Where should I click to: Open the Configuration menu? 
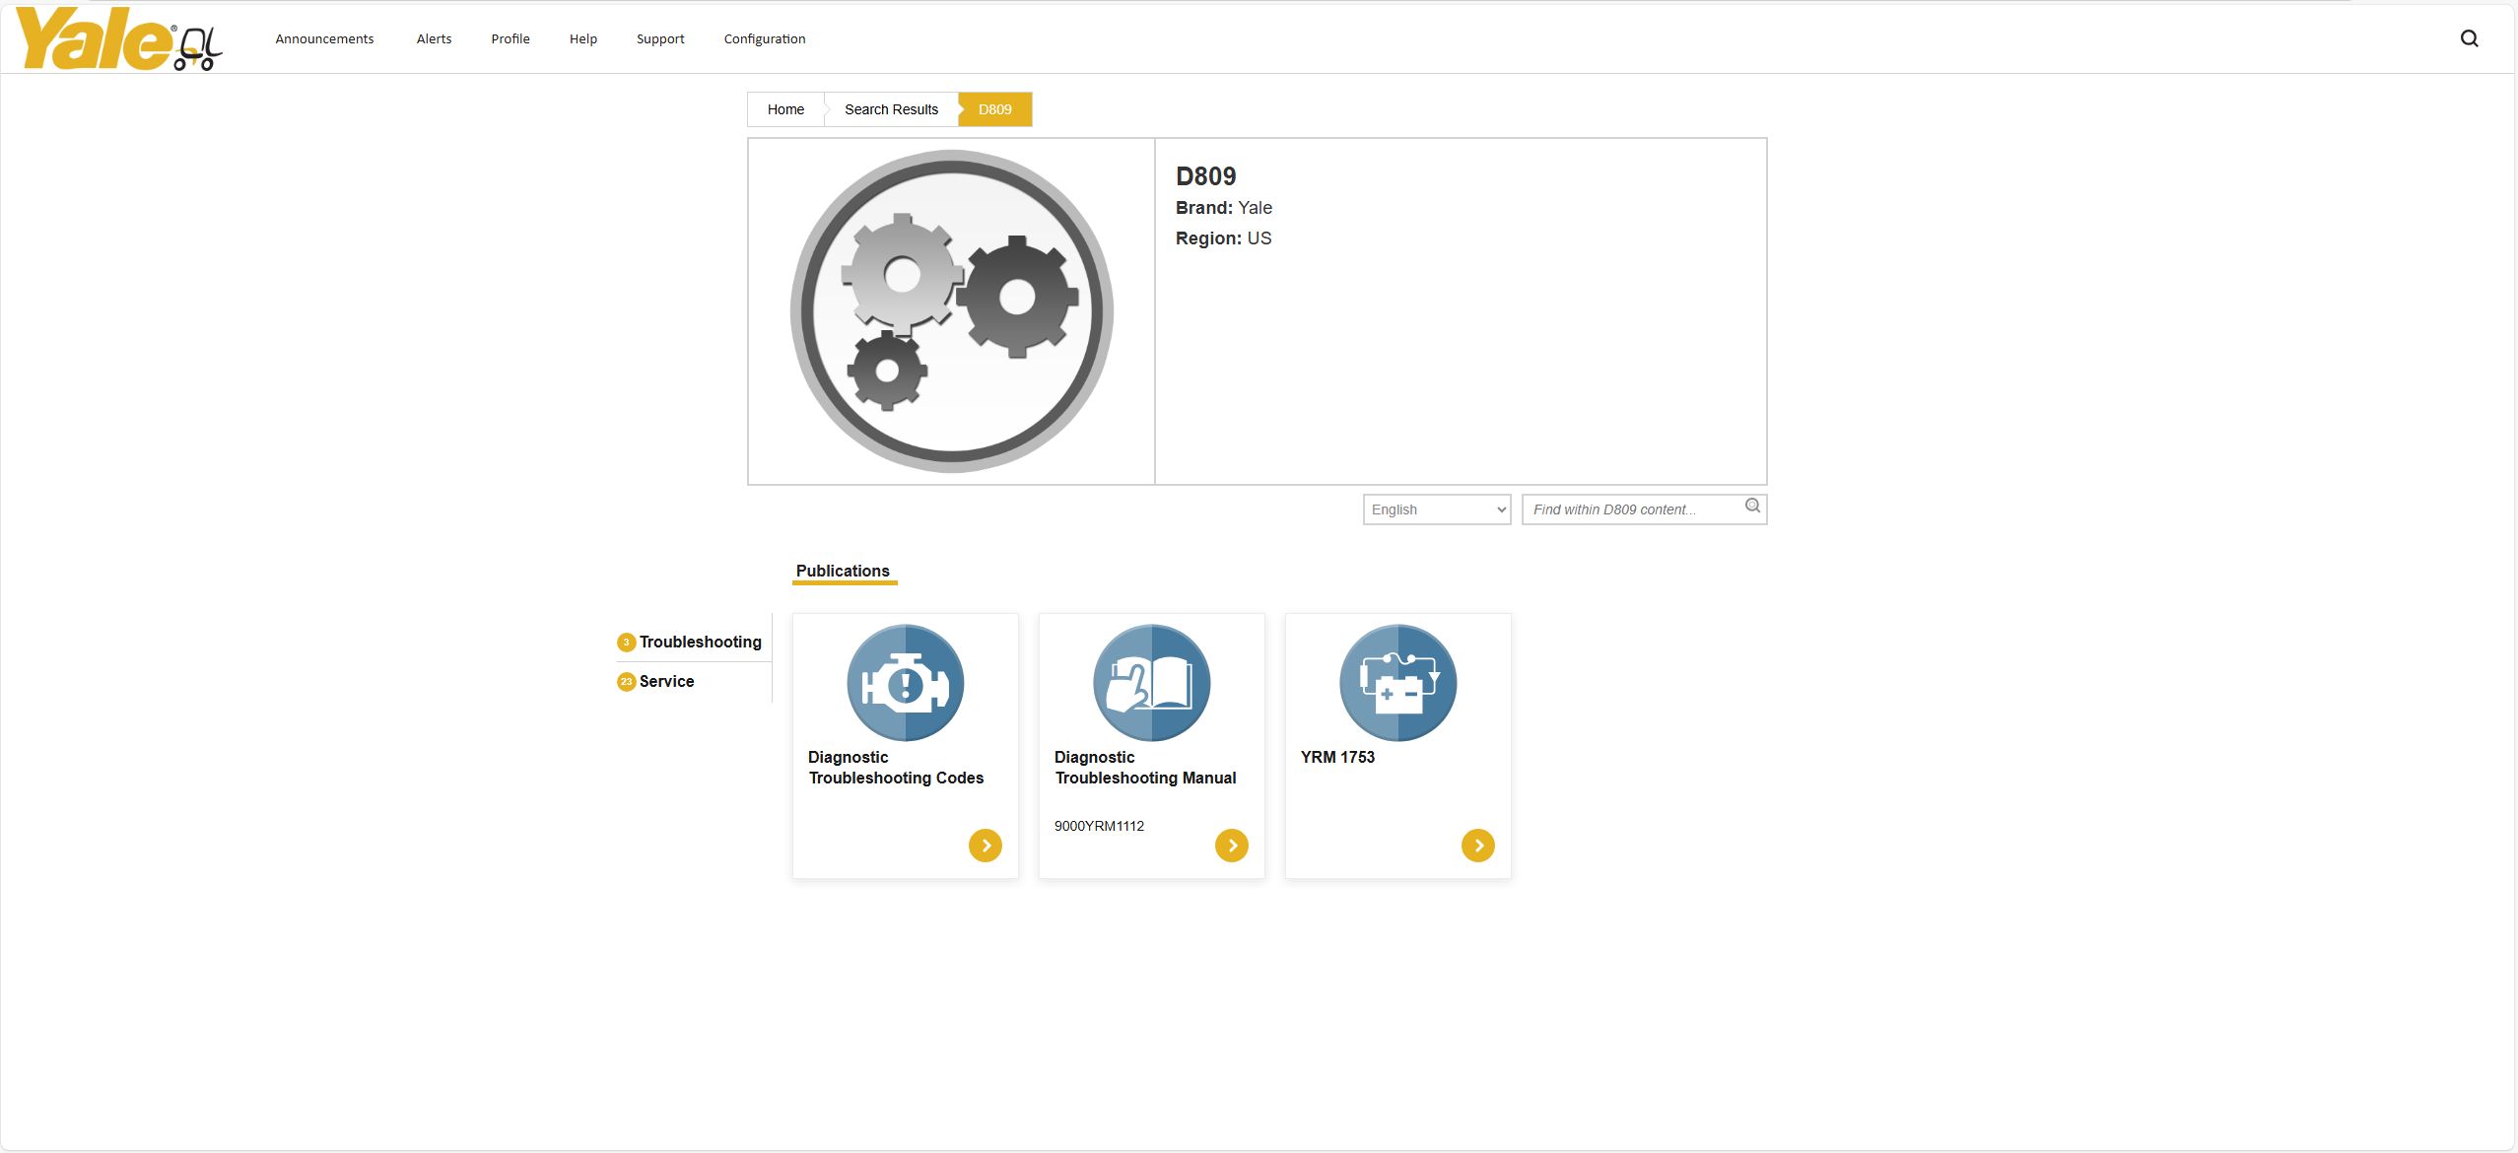(x=764, y=39)
